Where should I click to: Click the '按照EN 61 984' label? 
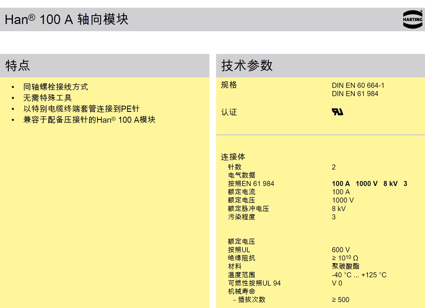click(251, 184)
